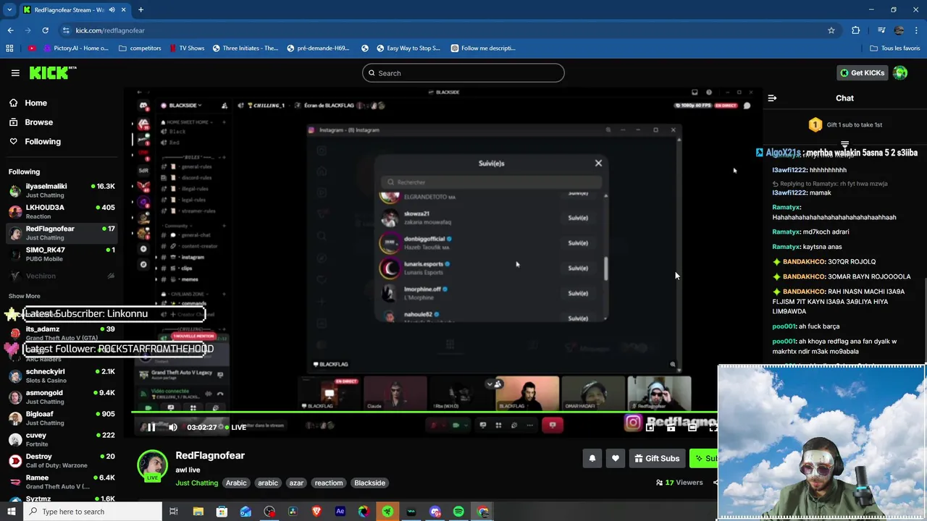Open After Effects from the taskbar

pos(340,512)
